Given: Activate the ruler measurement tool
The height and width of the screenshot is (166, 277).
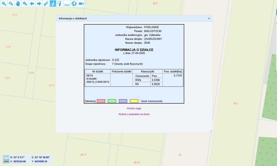Looking at the screenshot, I should pyautogui.click(x=67, y=4).
